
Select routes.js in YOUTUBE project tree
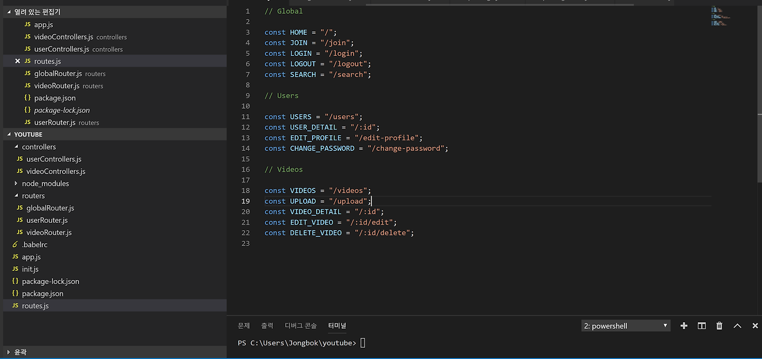[x=115, y=306]
